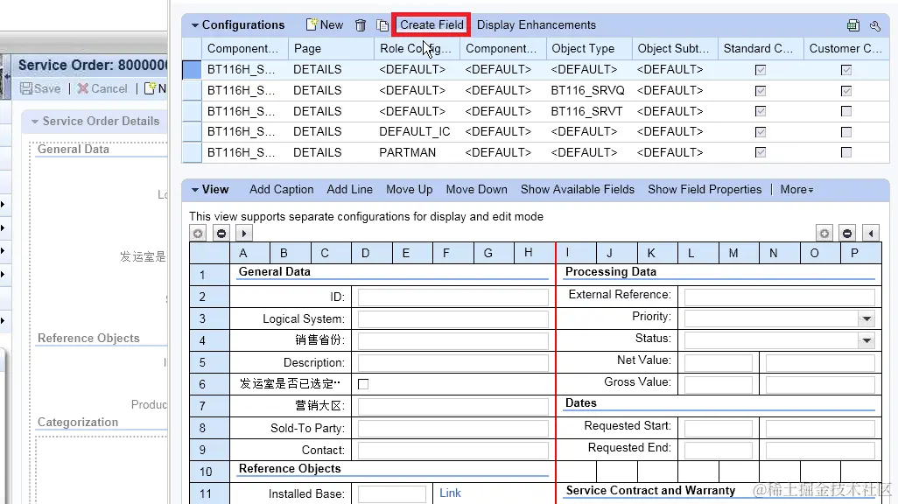Click the Link next to Installed Base
The height and width of the screenshot is (504, 898).
[450, 493]
